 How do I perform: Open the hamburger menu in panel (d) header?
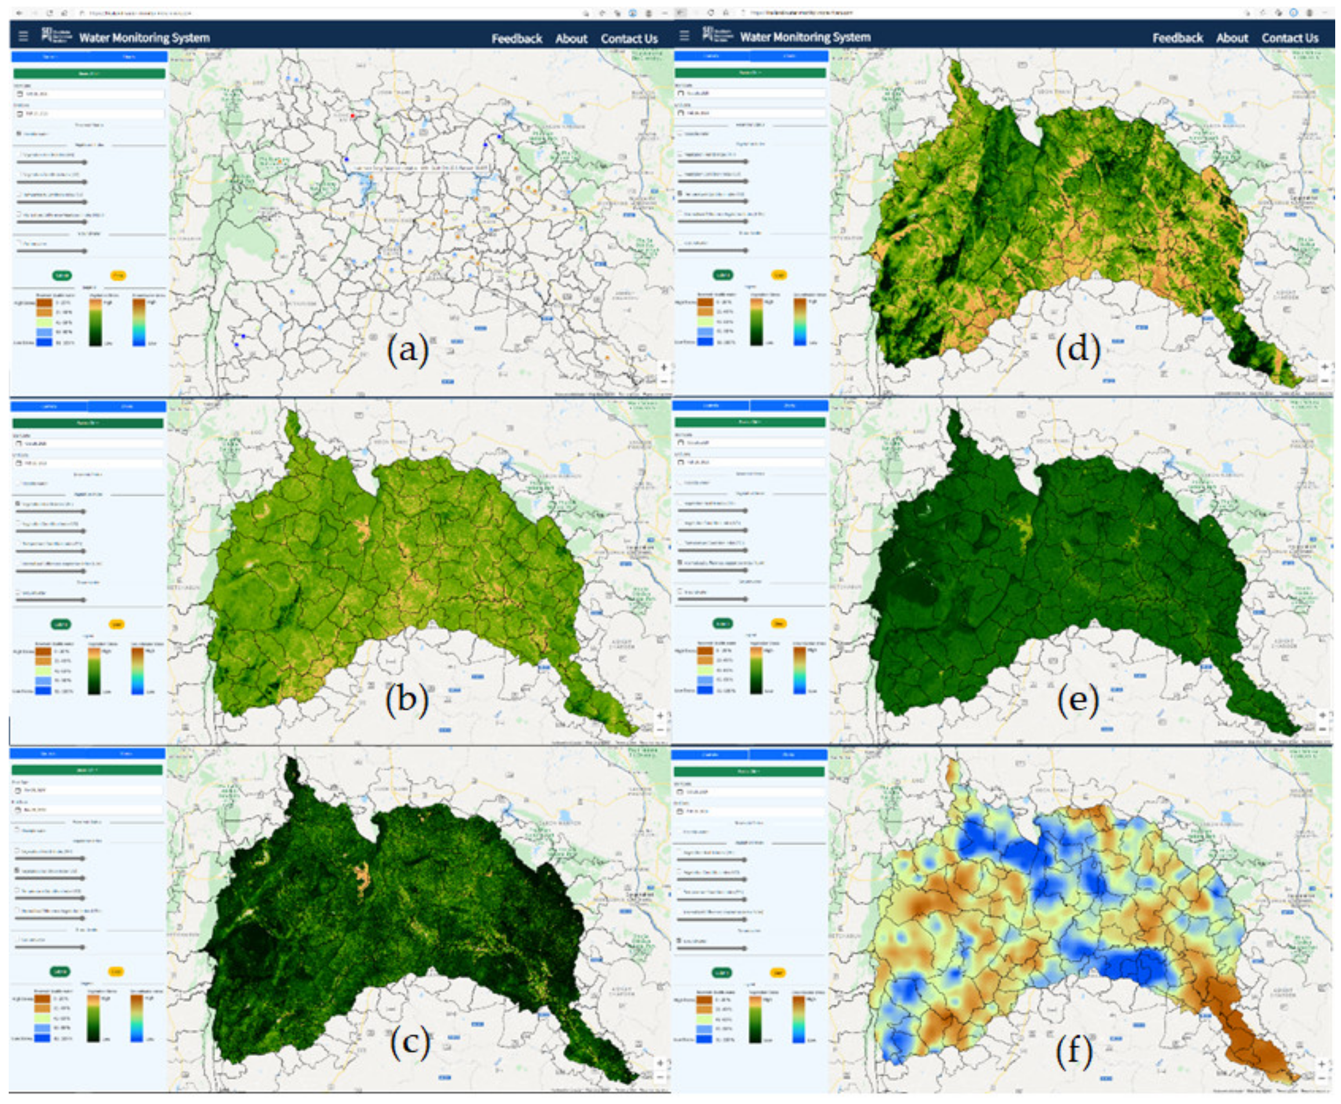[684, 35]
